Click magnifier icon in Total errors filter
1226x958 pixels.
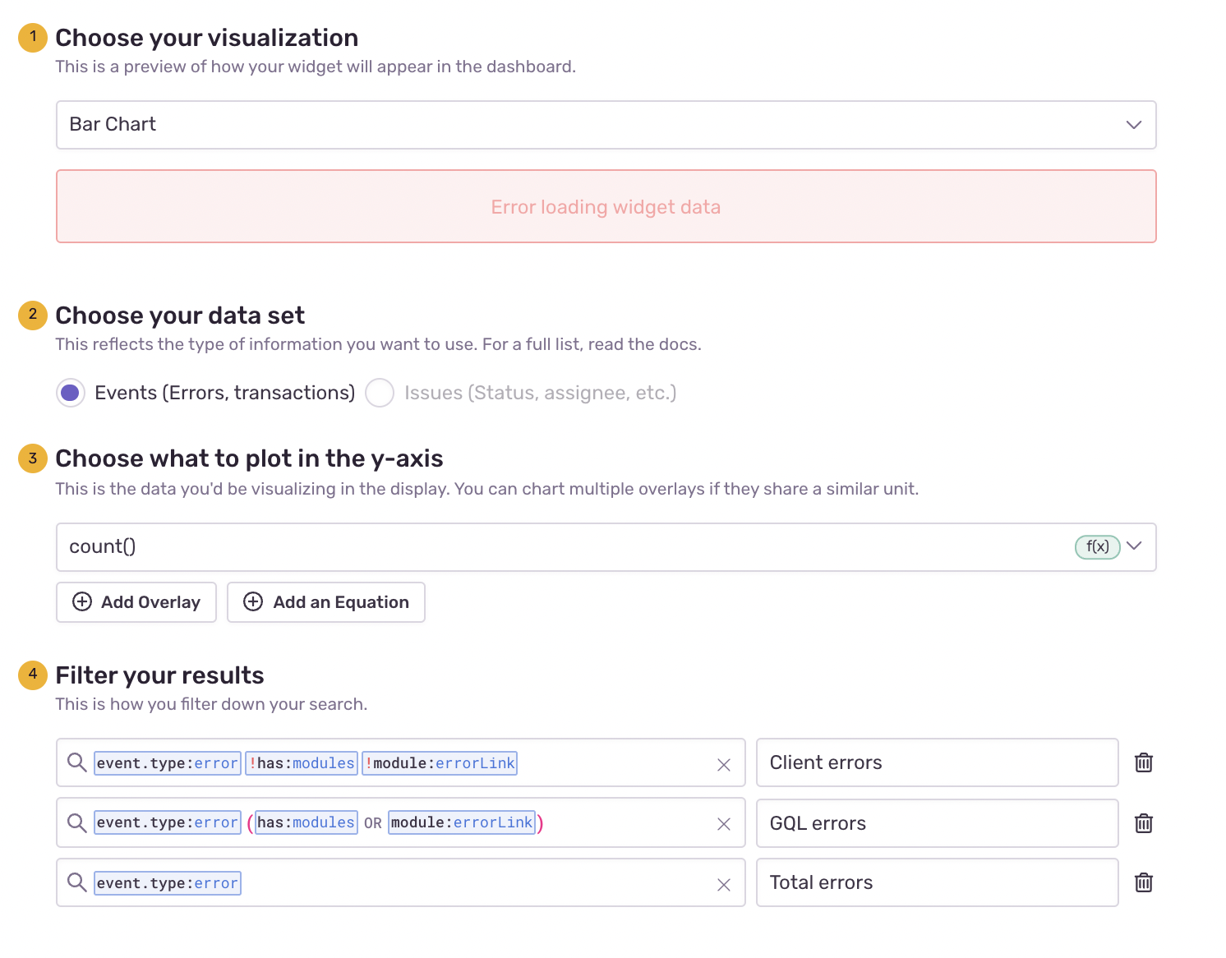(x=76, y=882)
